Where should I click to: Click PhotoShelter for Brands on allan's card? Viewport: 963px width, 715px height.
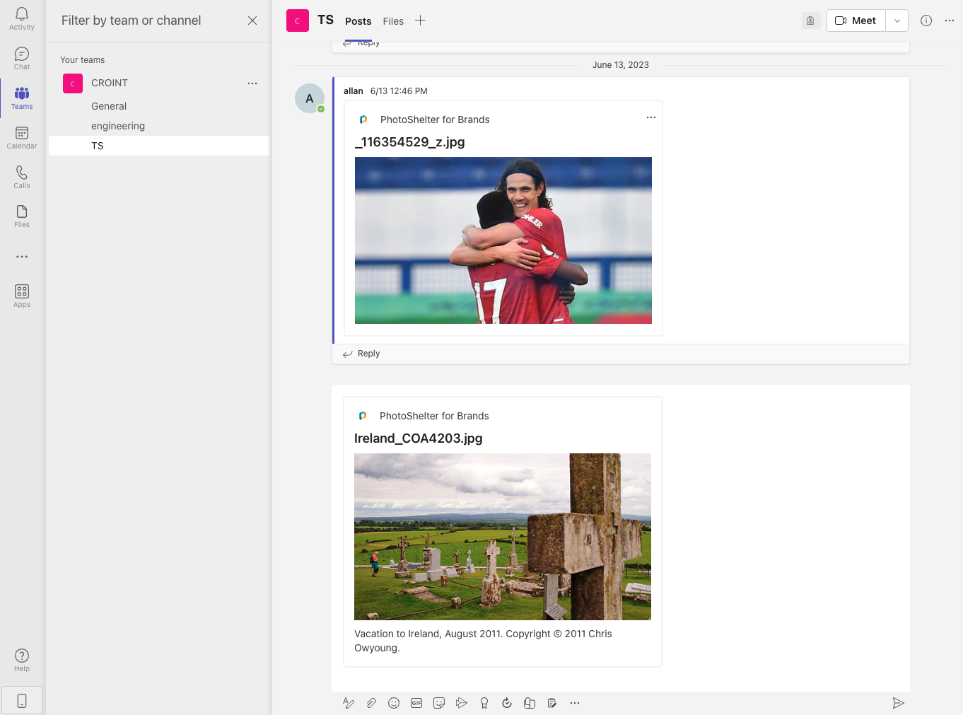tap(435, 120)
